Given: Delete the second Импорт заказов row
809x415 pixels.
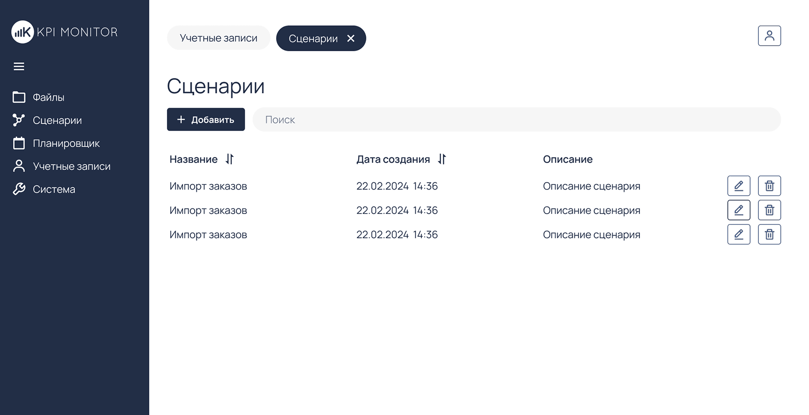Looking at the screenshot, I should tap(769, 210).
